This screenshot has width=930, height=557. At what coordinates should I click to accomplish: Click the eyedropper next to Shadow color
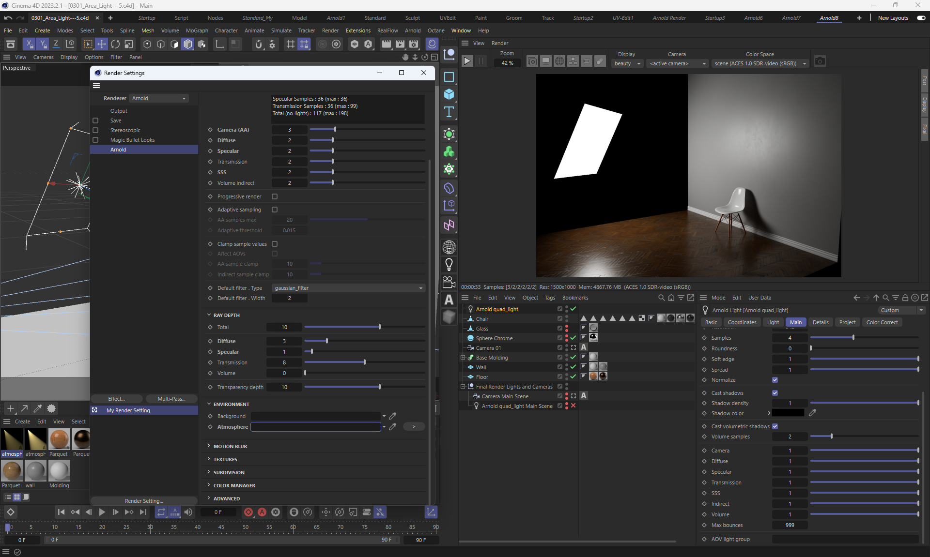pos(812,413)
